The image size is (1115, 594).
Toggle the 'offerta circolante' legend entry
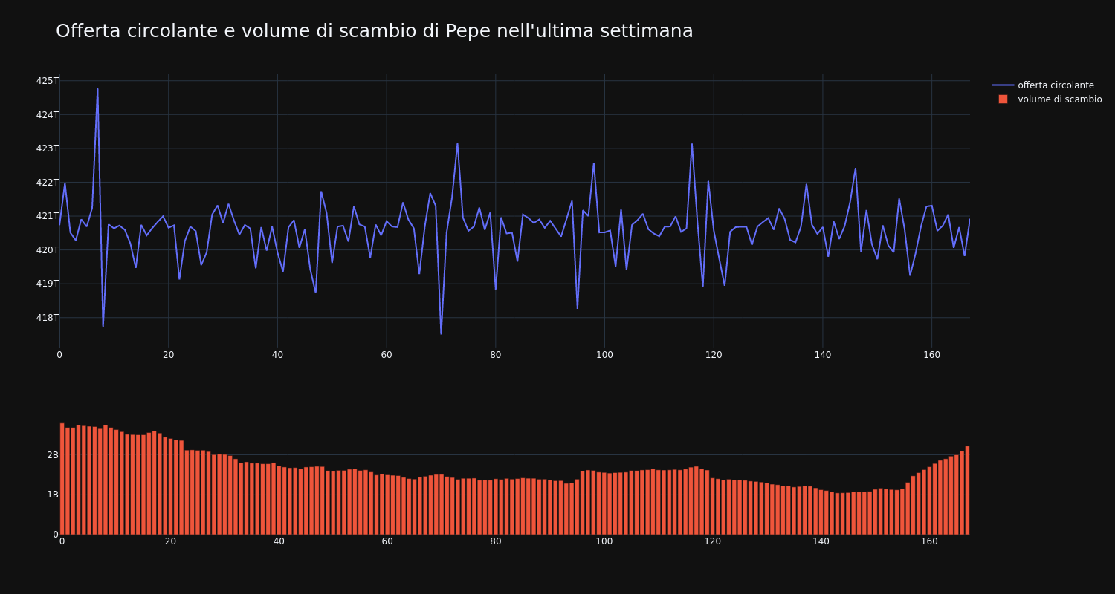[1047, 85]
